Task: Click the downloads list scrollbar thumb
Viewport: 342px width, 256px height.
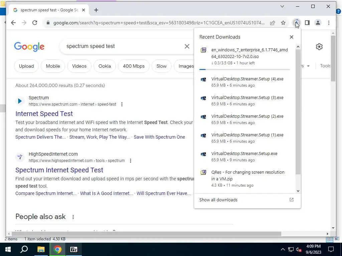Action: [x=298, y=112]
